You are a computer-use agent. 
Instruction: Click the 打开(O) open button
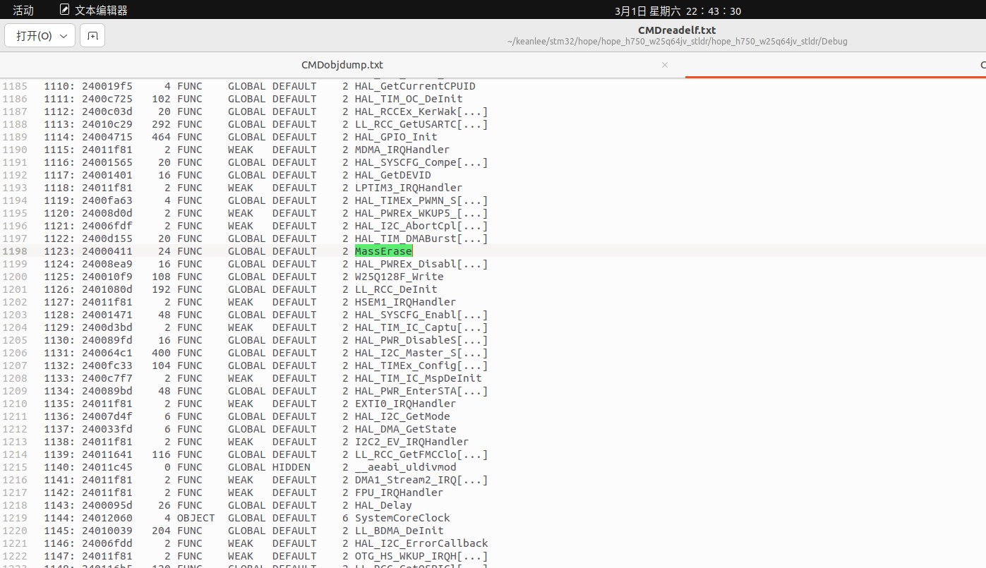click(32, 36)
